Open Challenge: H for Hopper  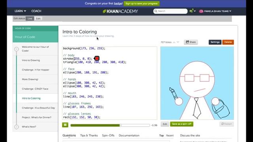pyautogui.click(x=35, y=70)
